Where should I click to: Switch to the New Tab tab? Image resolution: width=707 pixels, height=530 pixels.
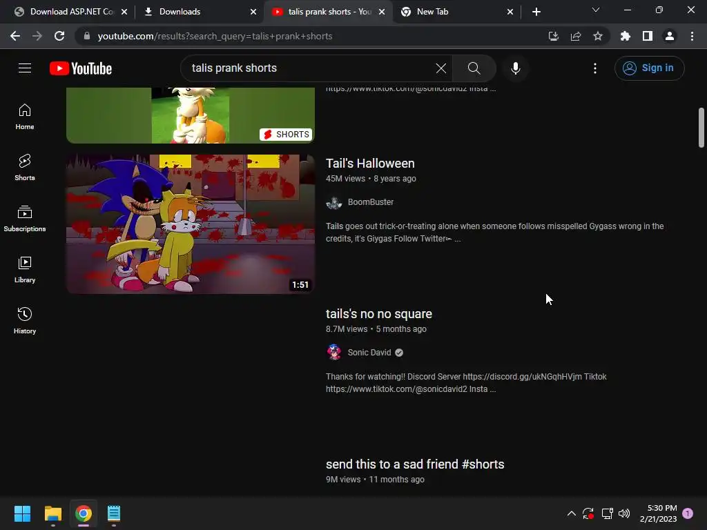pyautogui.click(x=457, y=12)
